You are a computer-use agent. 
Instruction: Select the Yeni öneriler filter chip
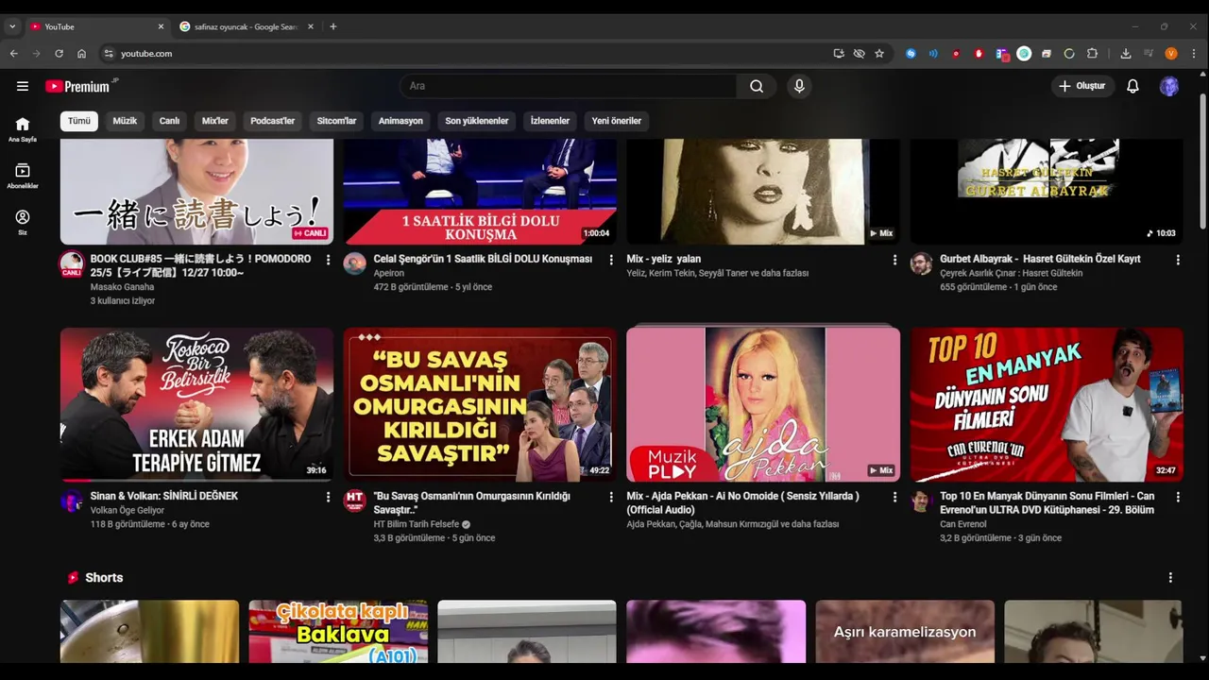617,121
